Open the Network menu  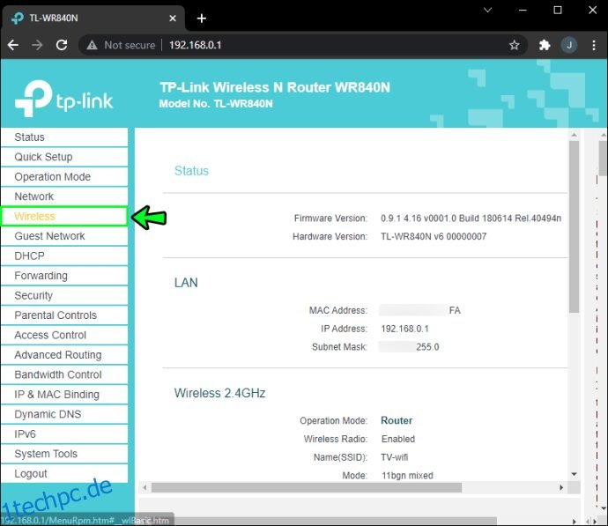coord(64,196)
